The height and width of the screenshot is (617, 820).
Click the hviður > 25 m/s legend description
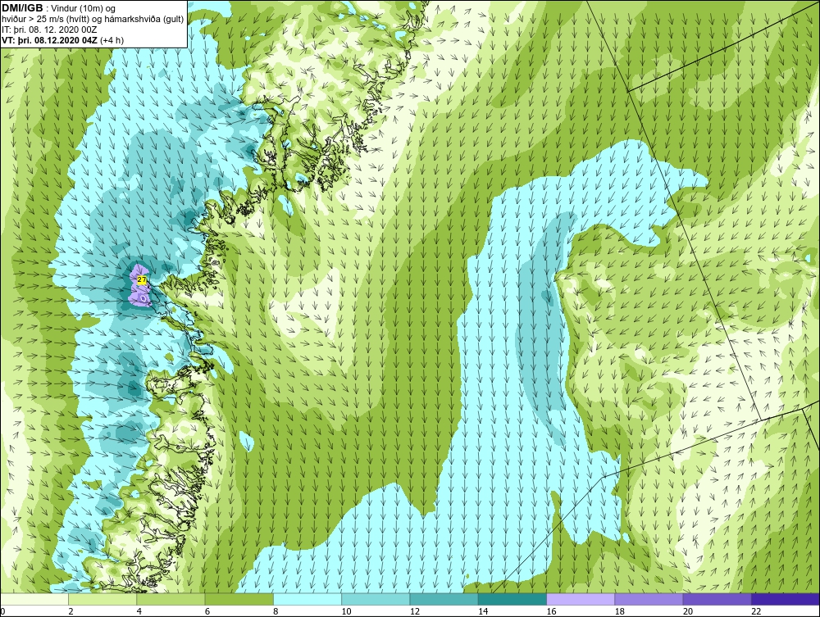click(x=93, y=19)
